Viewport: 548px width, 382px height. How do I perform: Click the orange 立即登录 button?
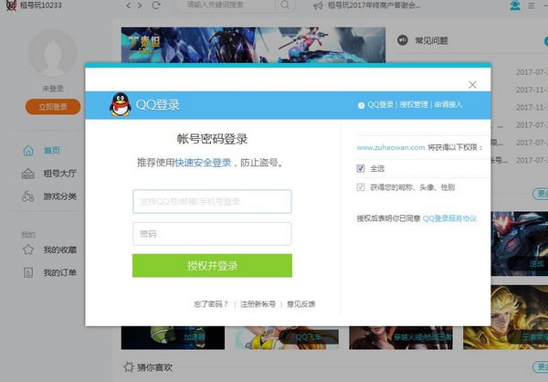coord(53,107)
